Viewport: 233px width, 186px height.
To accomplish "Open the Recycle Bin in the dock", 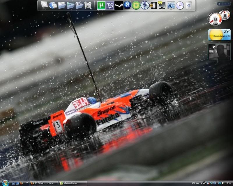I will (189, 6).
